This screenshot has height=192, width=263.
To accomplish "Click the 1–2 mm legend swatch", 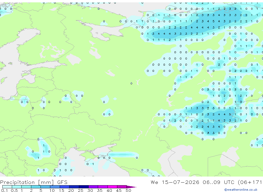I will [26, 187].
